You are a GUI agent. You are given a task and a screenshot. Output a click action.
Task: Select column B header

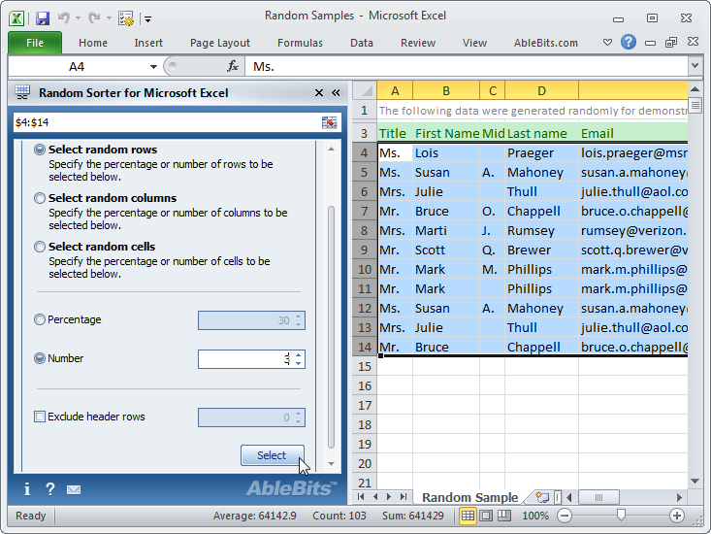pyautogui.click(x=446, y=90)
